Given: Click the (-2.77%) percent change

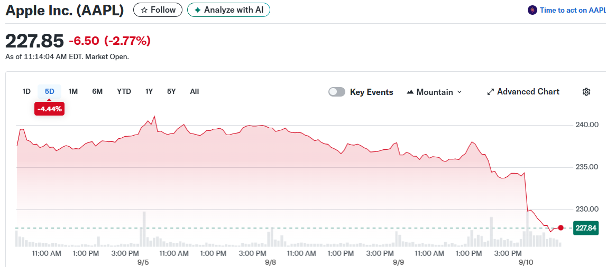Looking at the screenshot, I should pos(127,41).
